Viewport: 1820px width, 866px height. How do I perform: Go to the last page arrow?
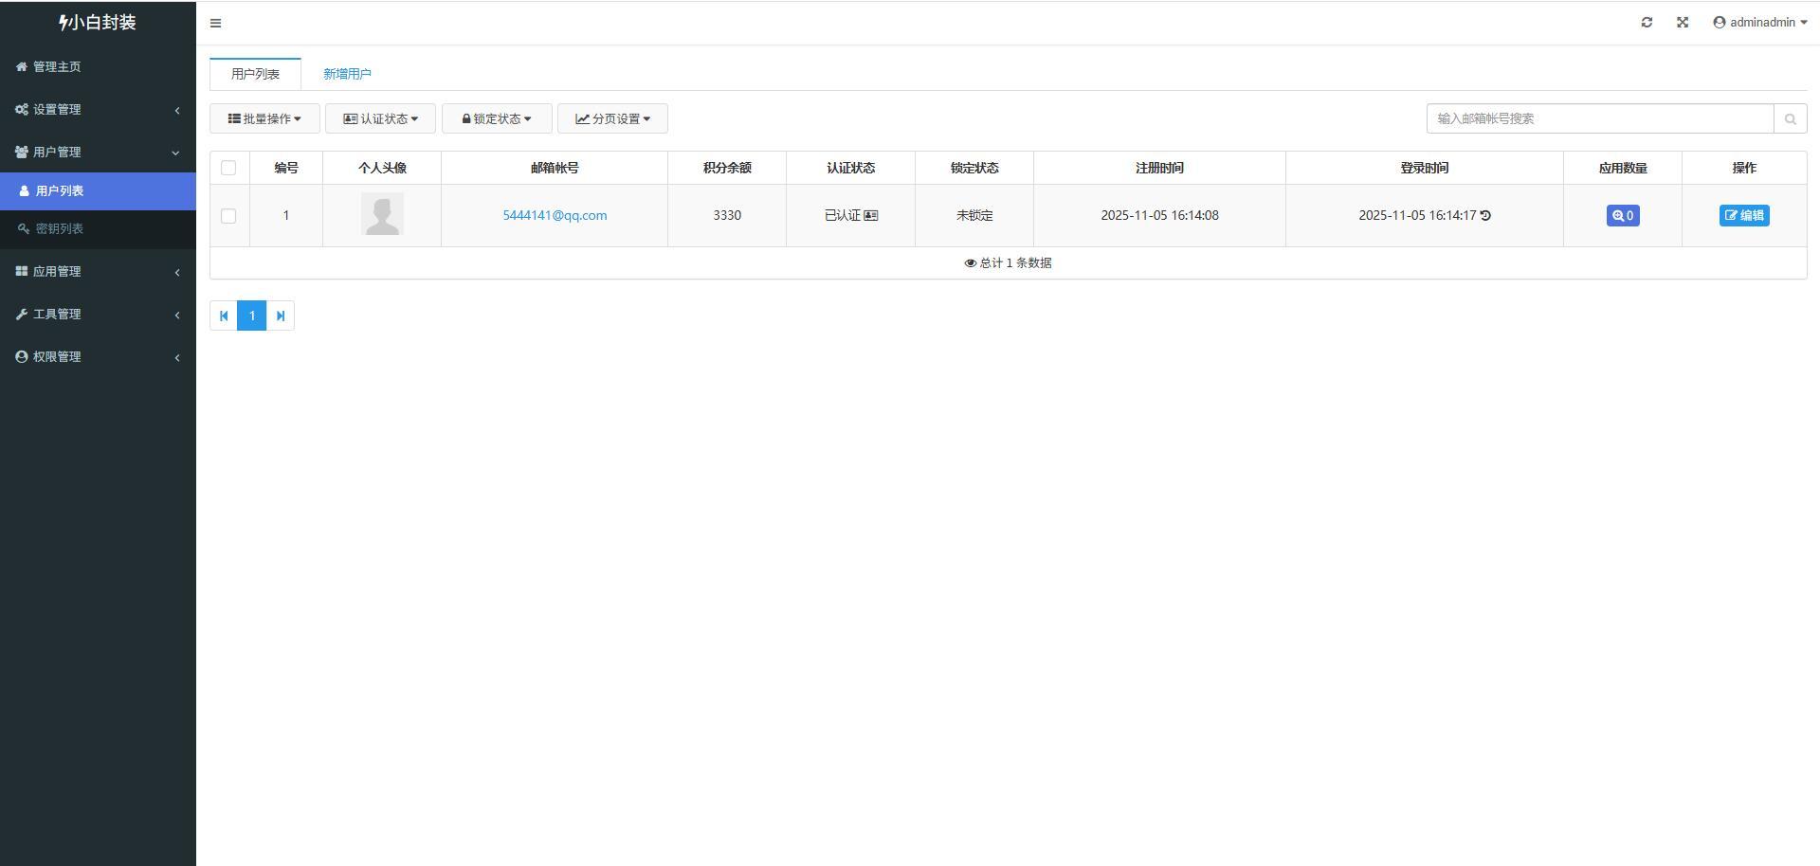pos(281,316)
